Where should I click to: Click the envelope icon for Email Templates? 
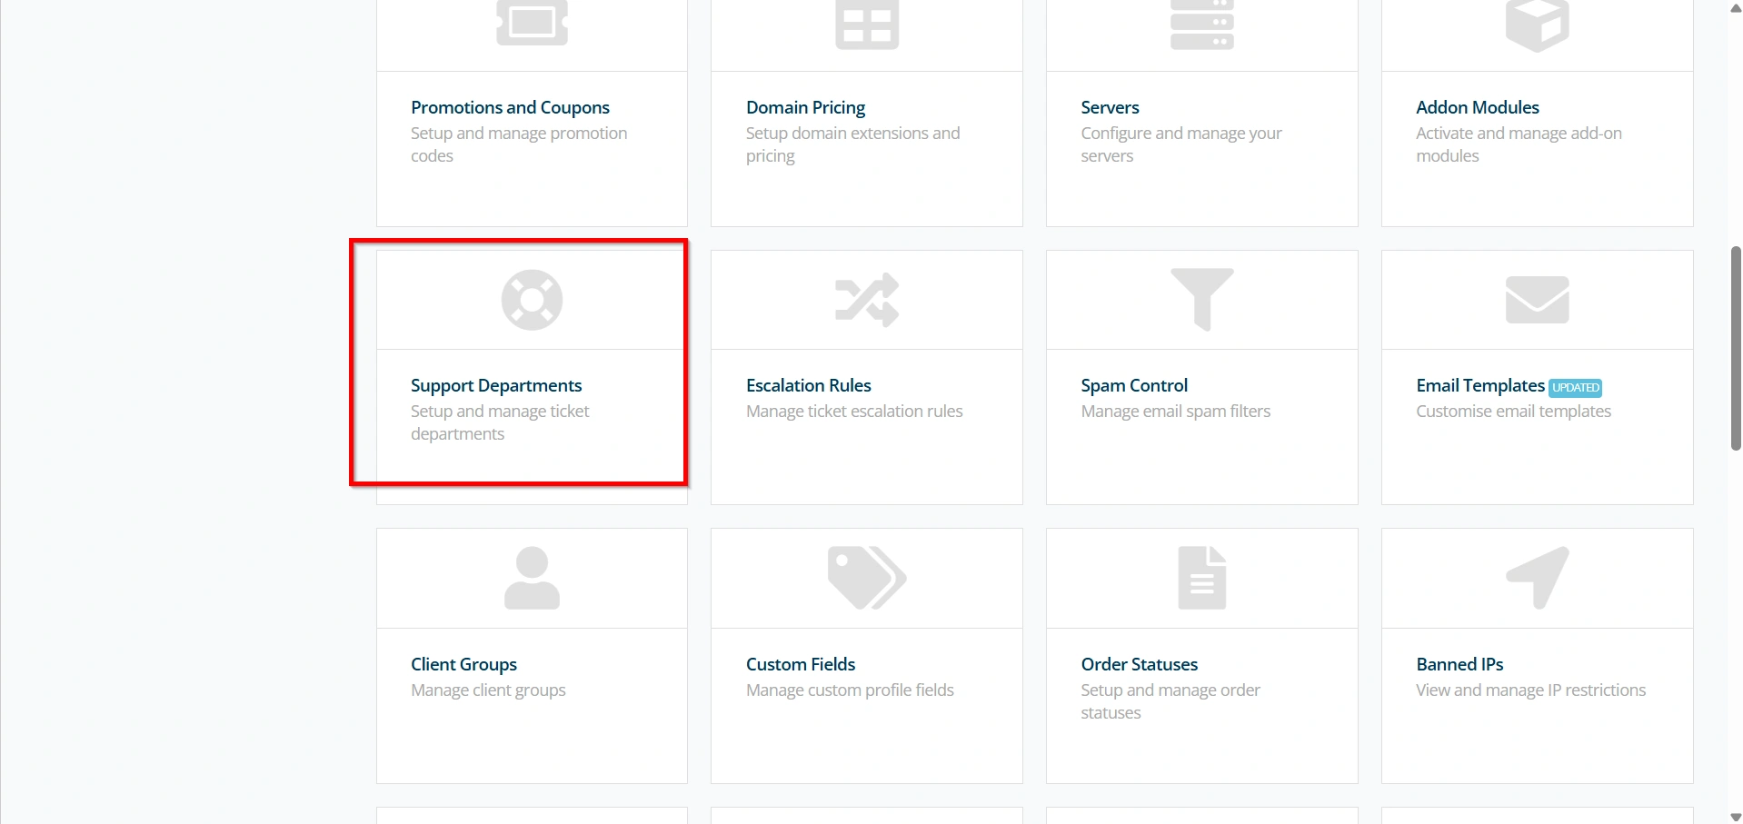click(x=1537, y=300)
